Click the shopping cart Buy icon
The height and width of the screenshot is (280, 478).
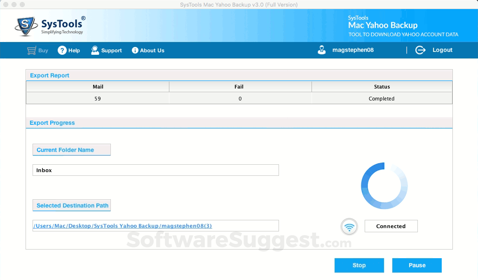31,51
